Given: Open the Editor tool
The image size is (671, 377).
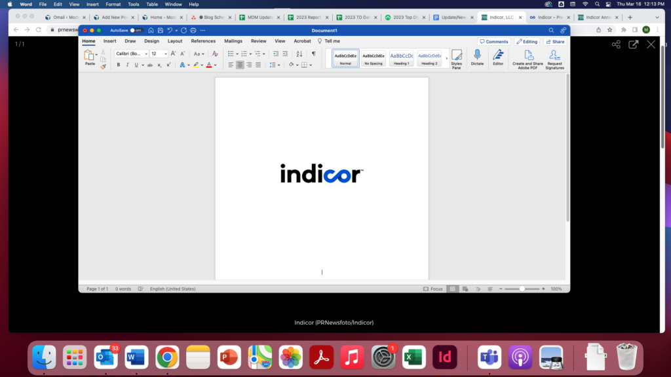Looking at the screenshot, I should coord(498,58).
